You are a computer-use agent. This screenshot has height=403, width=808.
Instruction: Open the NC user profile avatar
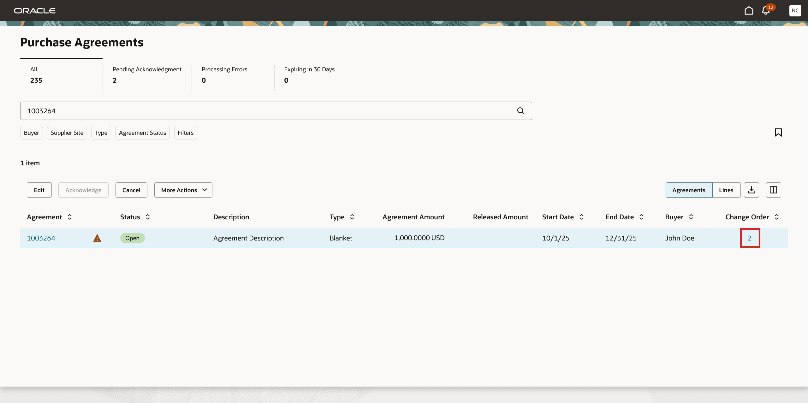click(x=795, y=10)
